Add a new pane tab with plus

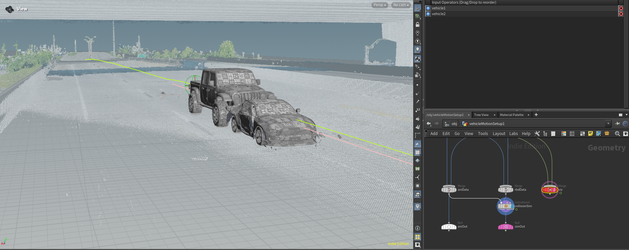click(x=536, y=115)
